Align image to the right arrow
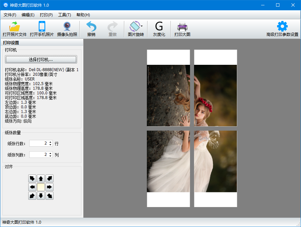301x227 pixels. pyautogui.click(x=50, y=187)
